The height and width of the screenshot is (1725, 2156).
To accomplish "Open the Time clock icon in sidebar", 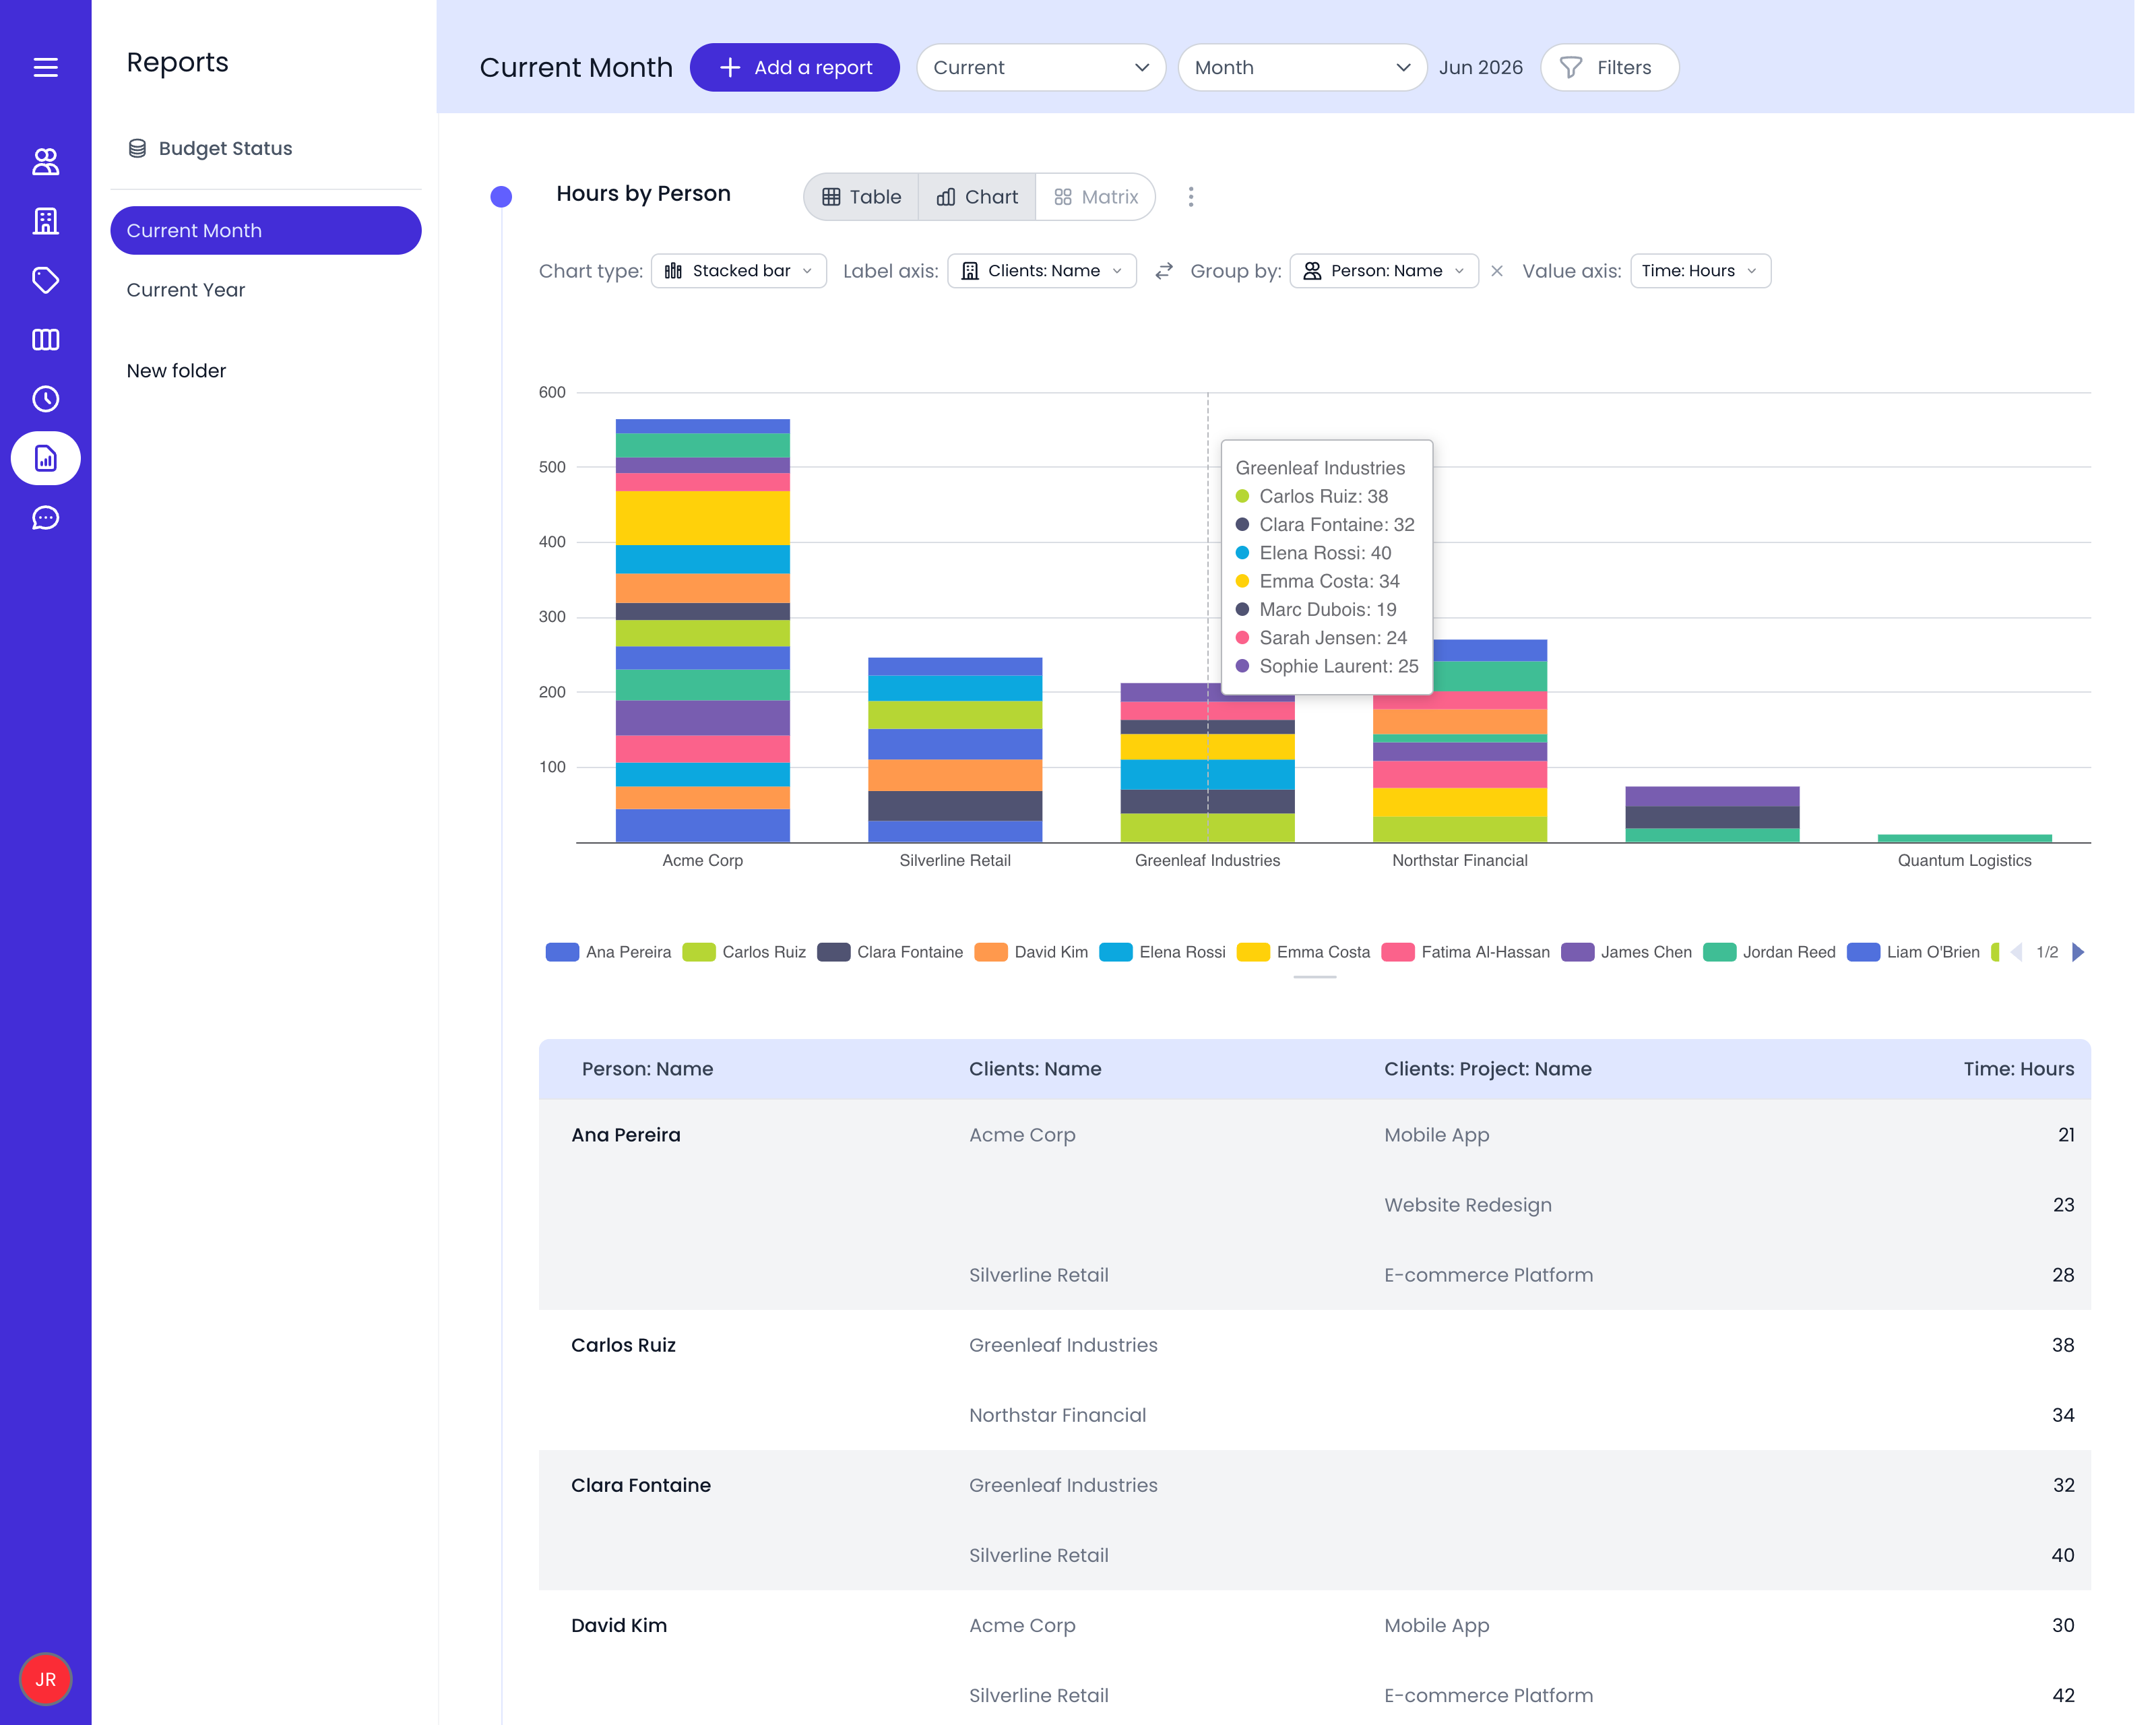I will [x=45, y=399].
